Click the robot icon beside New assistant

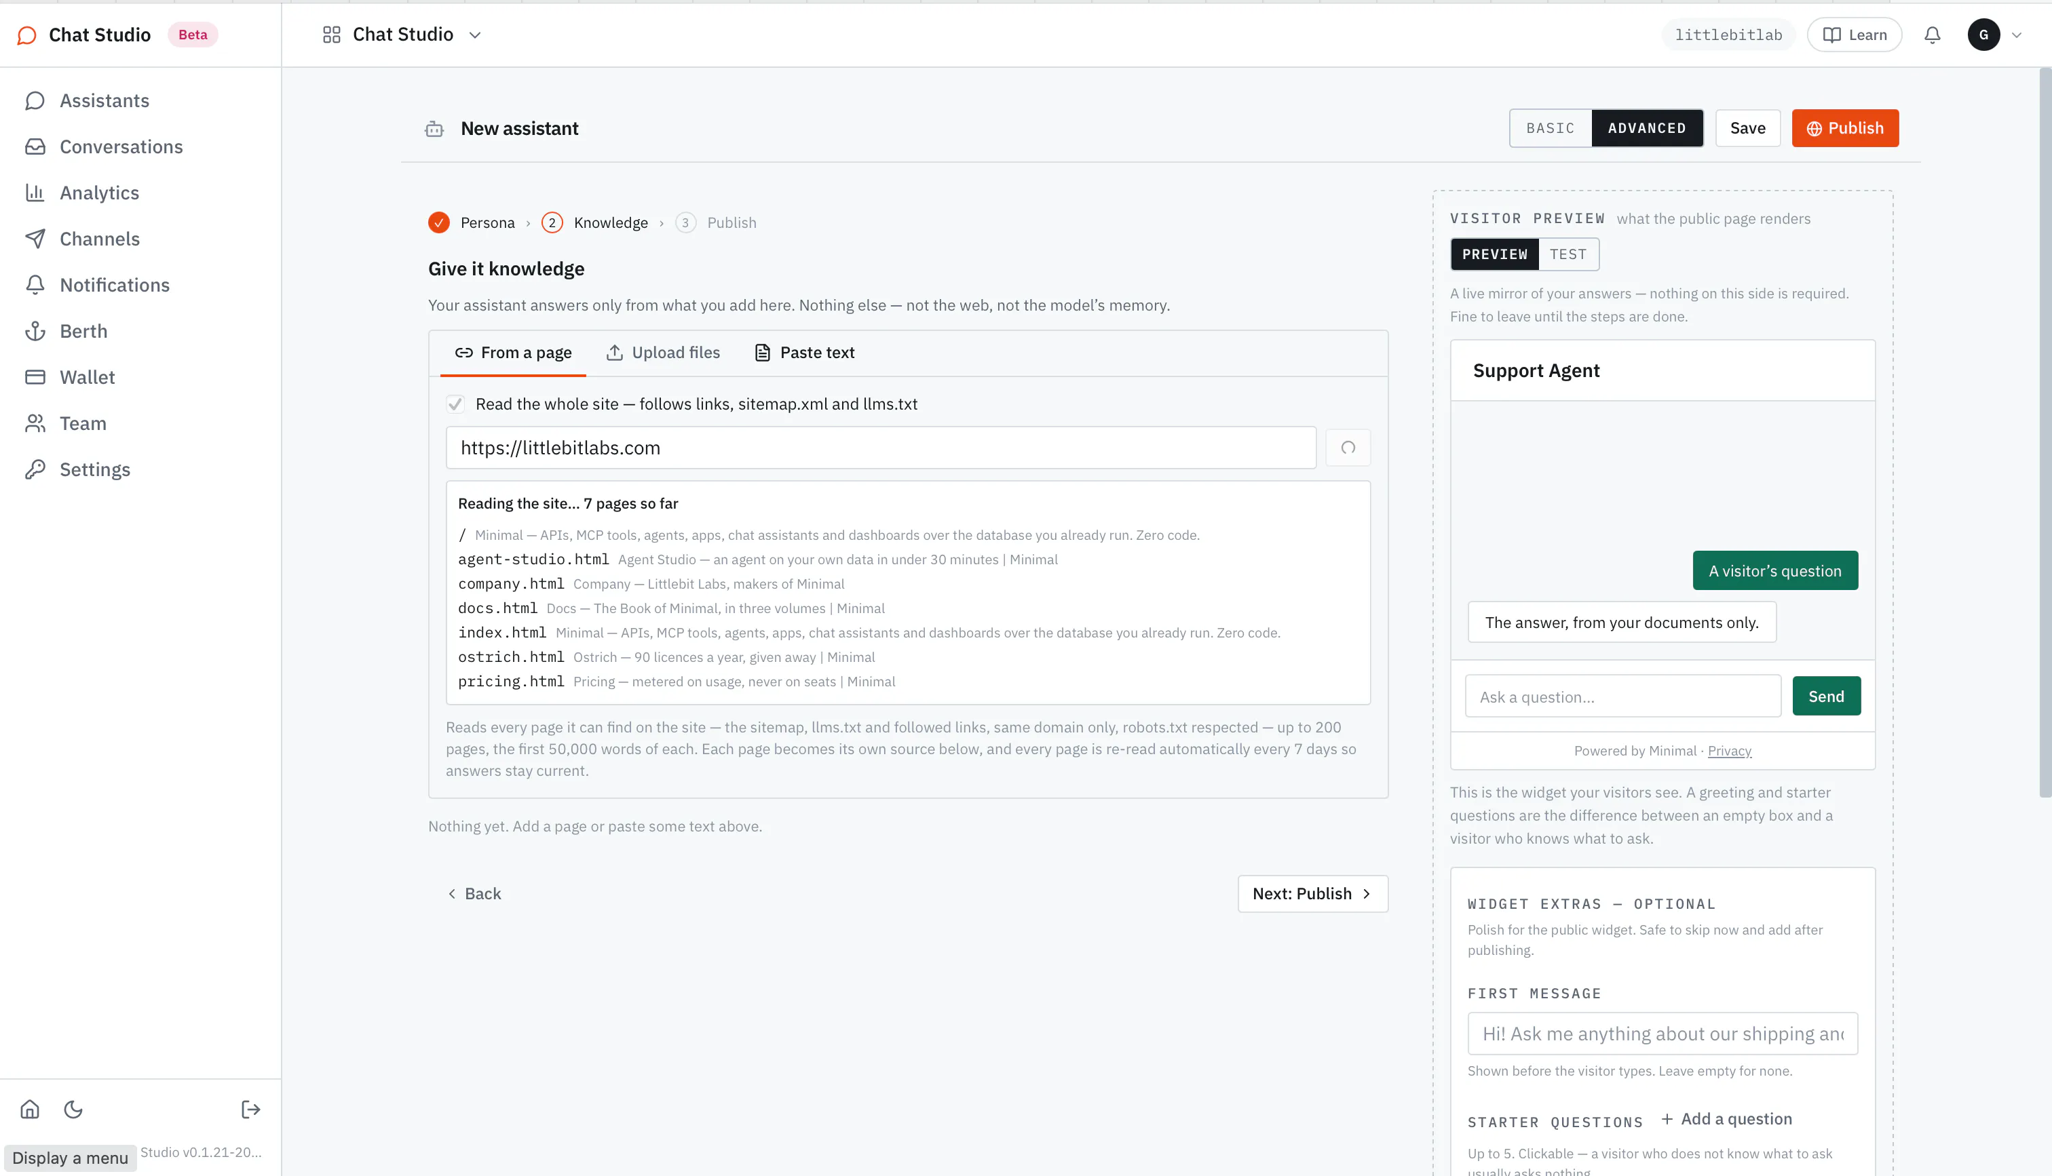pos(434,130)
